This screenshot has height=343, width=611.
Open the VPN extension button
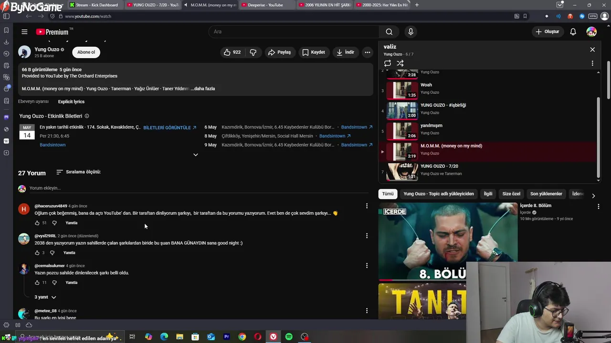tap(593, 16)
